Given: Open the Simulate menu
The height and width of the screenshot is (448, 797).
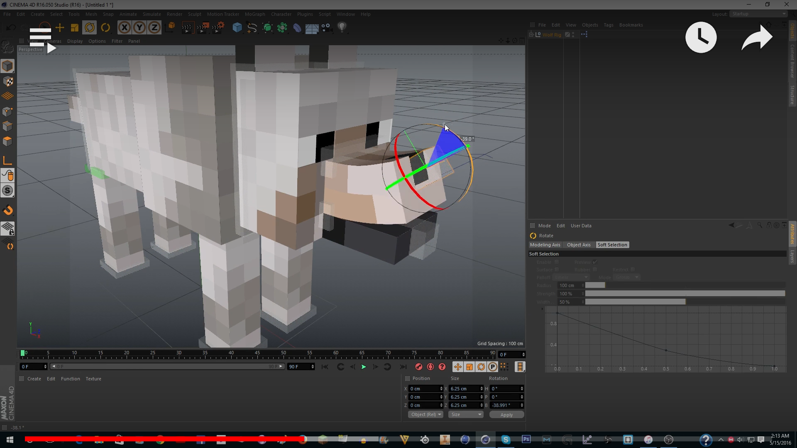Looking at the screenshot, I should (152, 14).
